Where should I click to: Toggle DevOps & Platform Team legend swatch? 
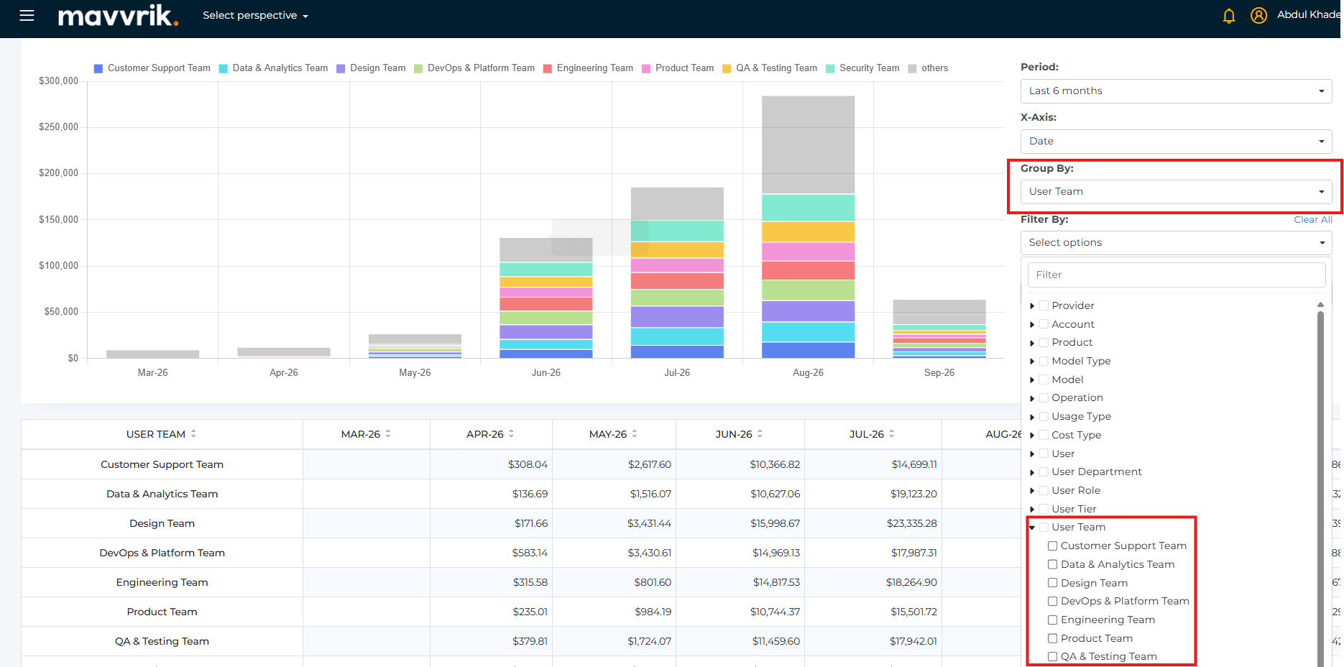click(418, 68)
